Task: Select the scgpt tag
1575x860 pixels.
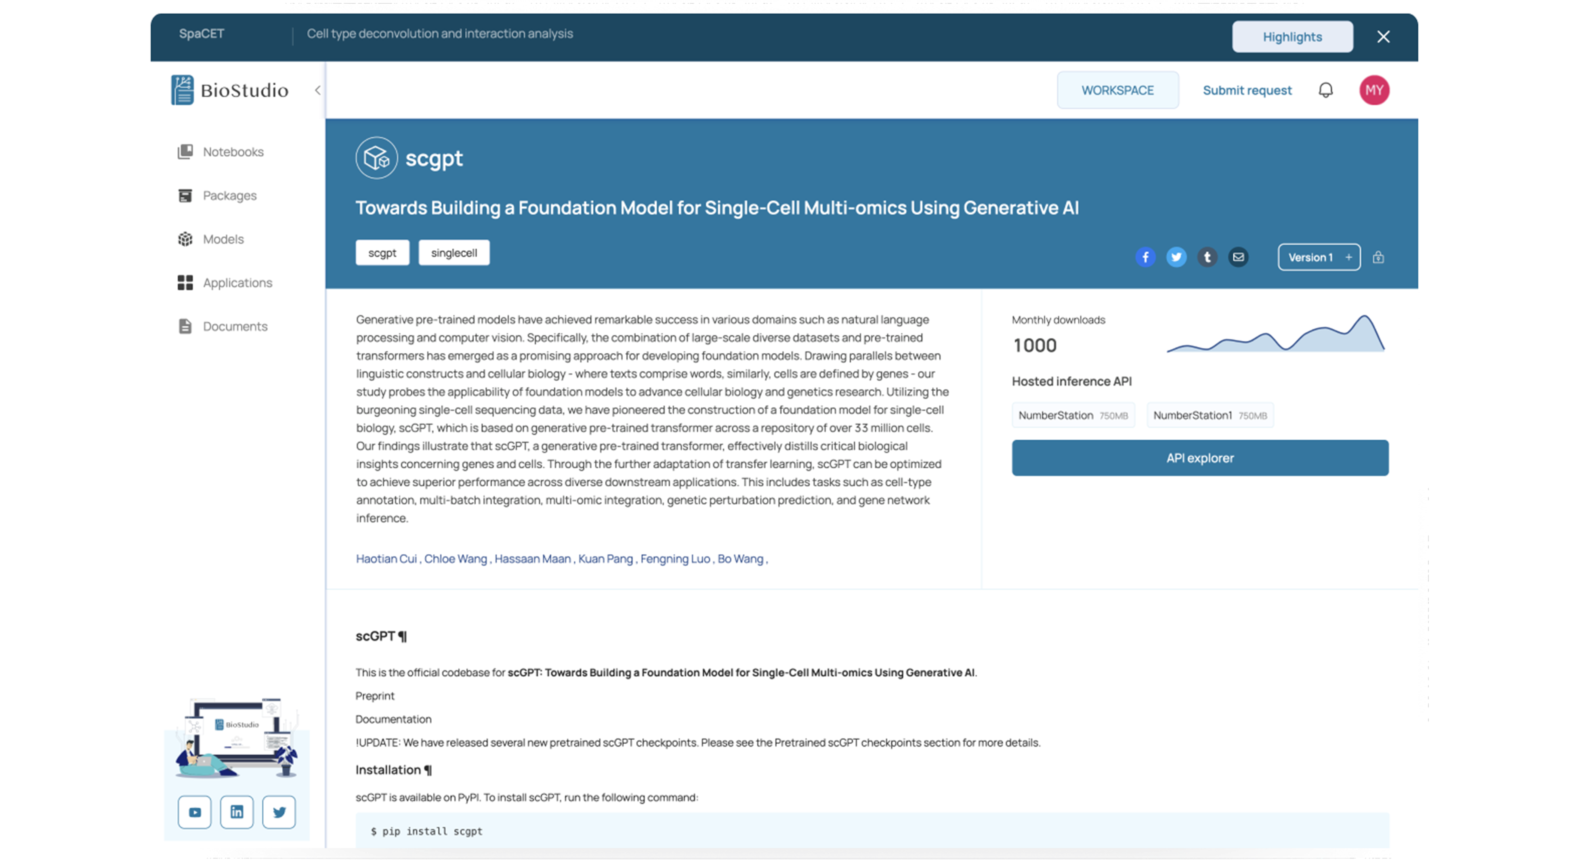Action: tap(382, 252)
